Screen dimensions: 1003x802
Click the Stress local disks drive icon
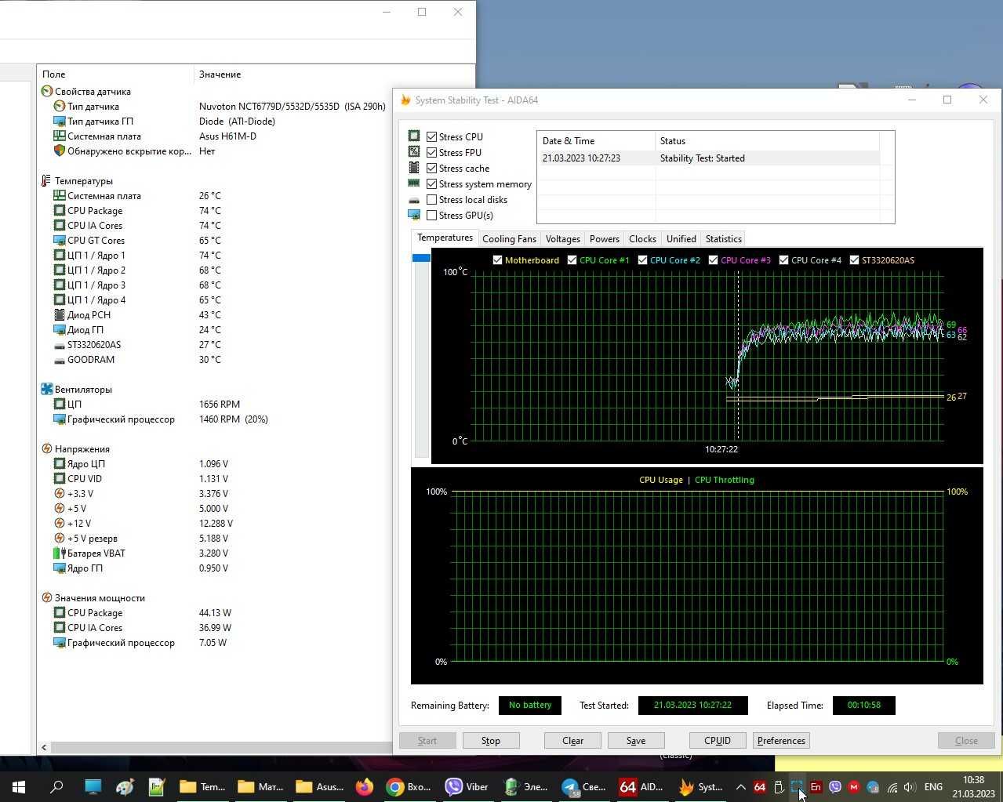coord(414,200)
